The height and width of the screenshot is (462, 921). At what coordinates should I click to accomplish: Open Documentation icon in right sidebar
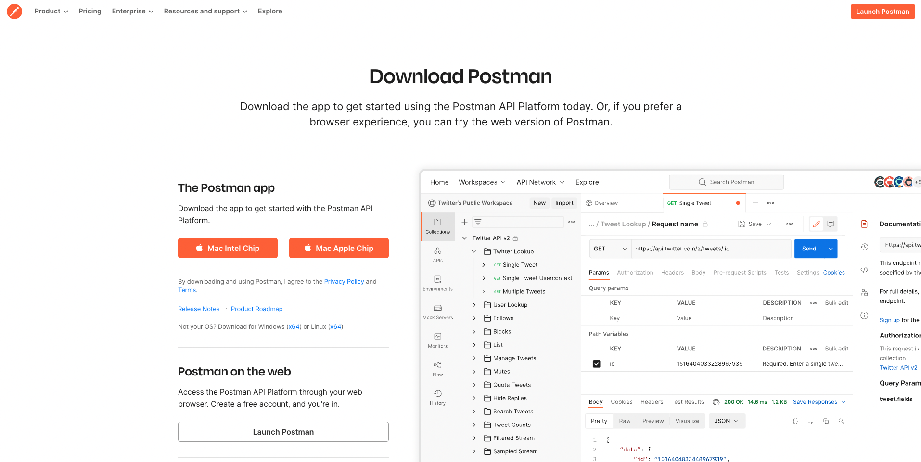[865, 224]
